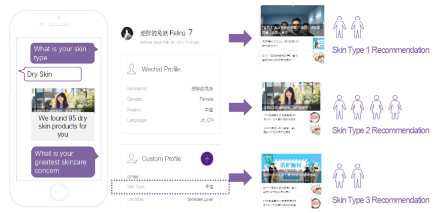Click the Skin Type 3 Recommendation label
Viewport: 437px width, 213px height.
(x=380, y=200)
